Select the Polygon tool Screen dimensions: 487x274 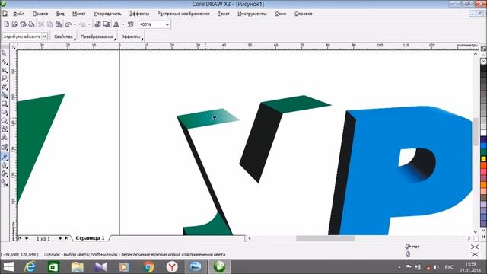coord(5,120)
